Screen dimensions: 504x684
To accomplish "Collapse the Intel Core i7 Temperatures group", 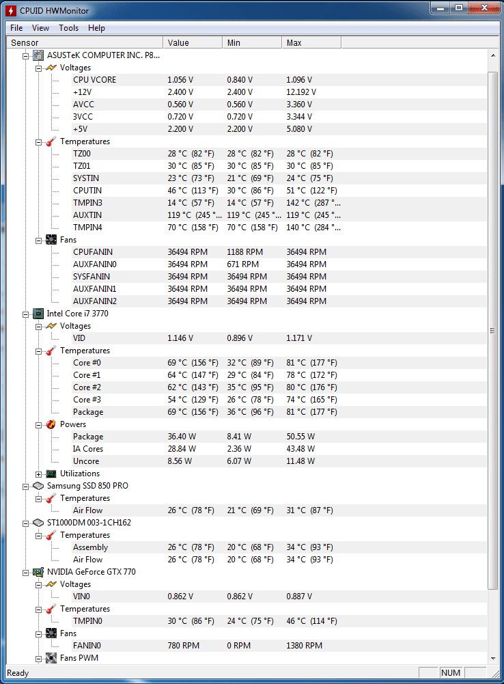I will [38, 351].
